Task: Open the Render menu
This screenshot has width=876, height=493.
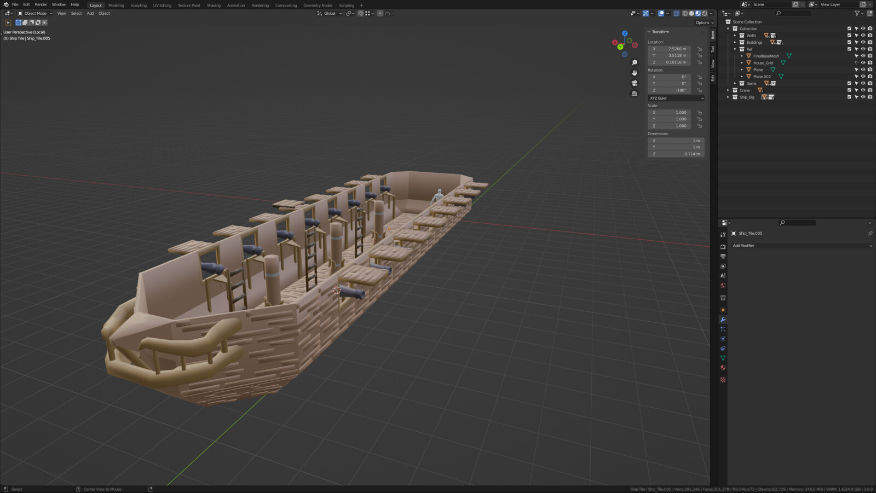Action: [x=41, y=4]
